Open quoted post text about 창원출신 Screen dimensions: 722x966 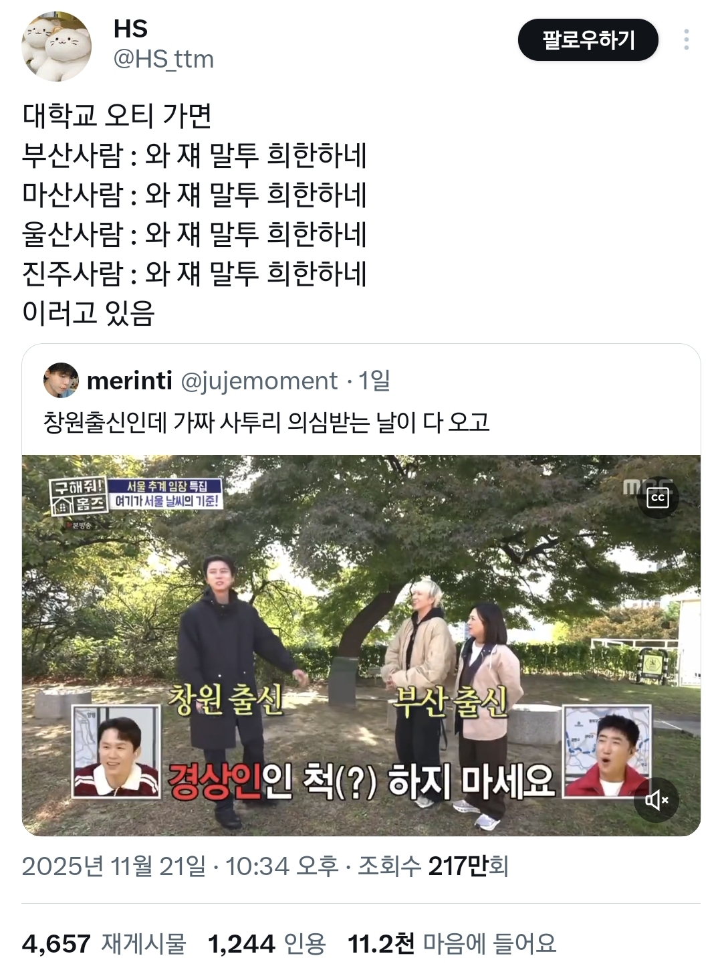point(267,421)
